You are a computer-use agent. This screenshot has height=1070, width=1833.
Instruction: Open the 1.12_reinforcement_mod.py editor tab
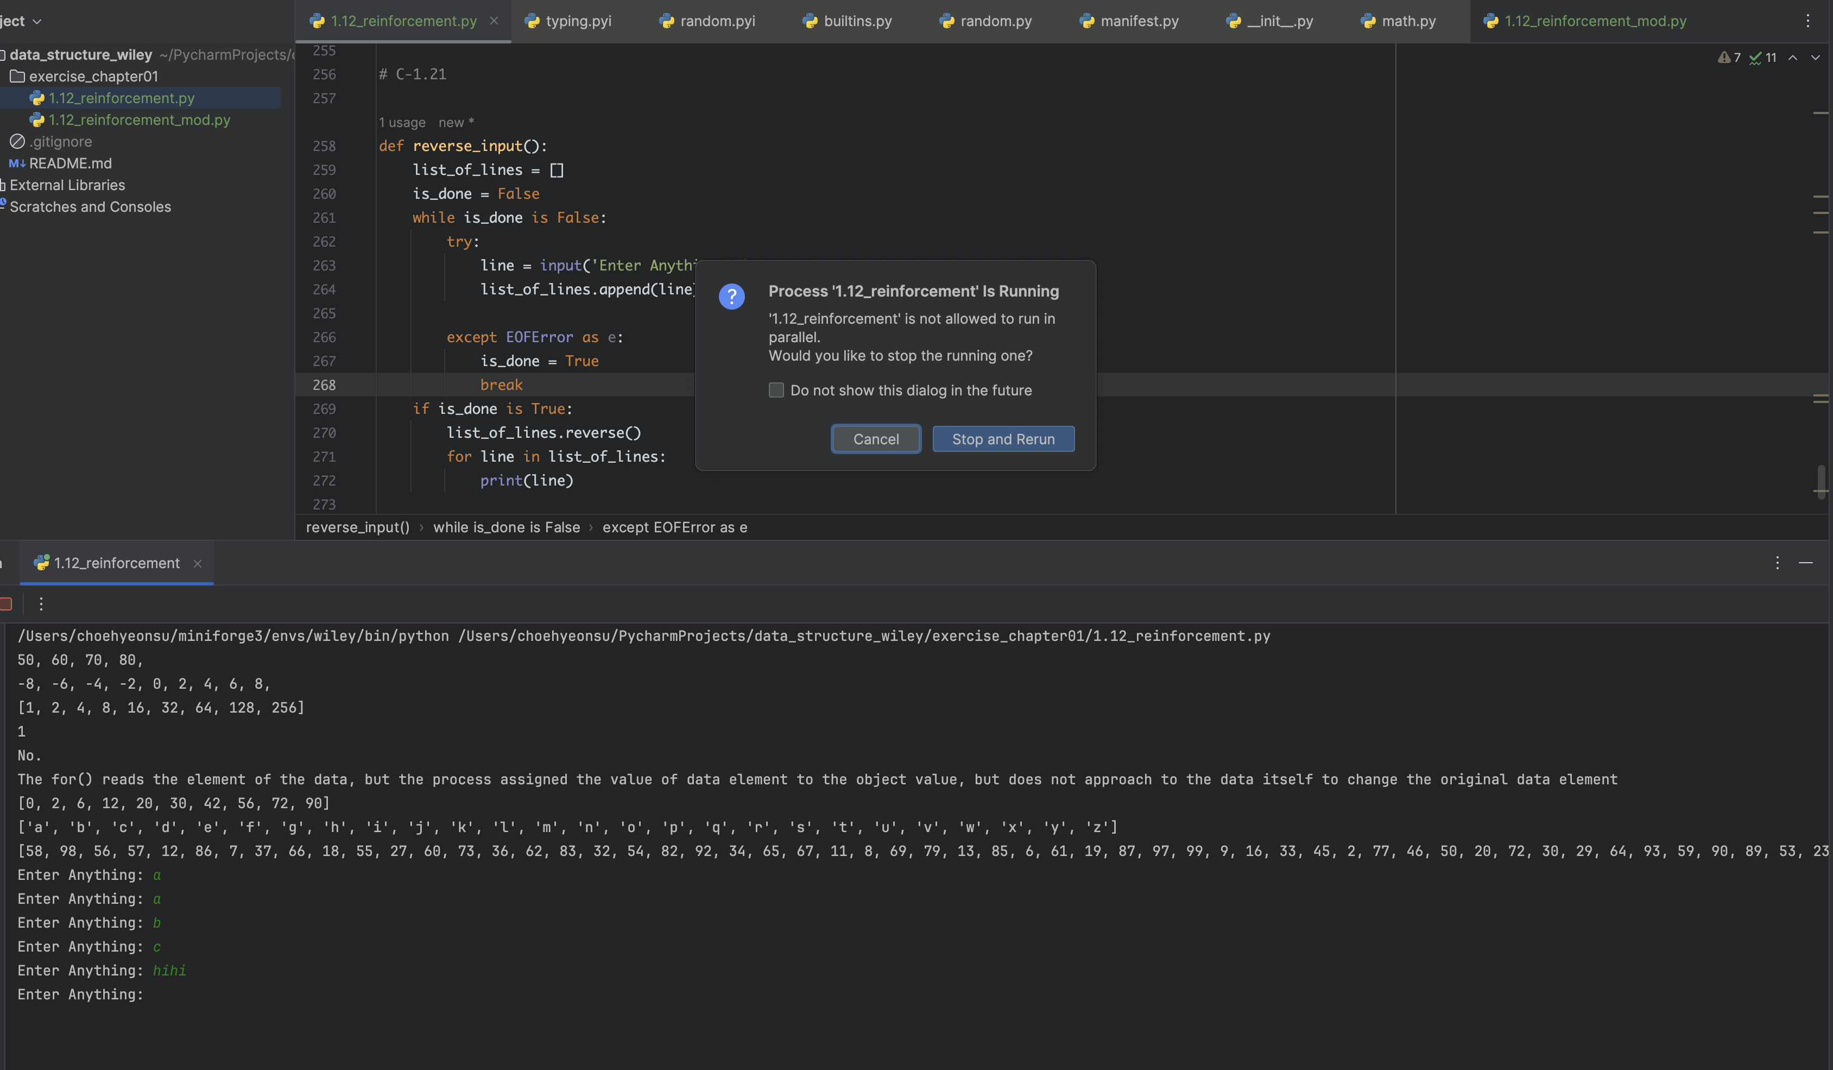pos(1586,21)
